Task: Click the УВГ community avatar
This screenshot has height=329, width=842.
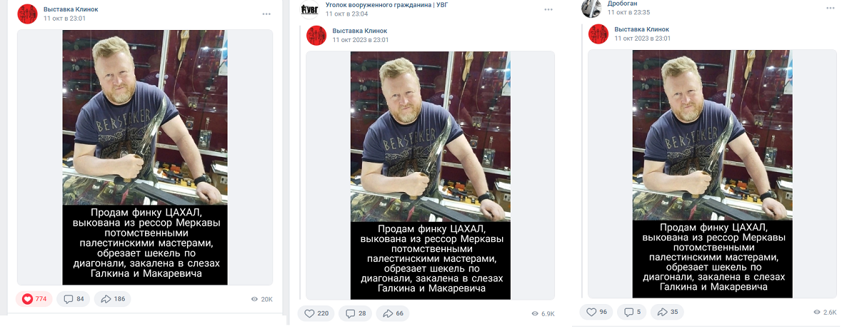Action: point(309,9)
